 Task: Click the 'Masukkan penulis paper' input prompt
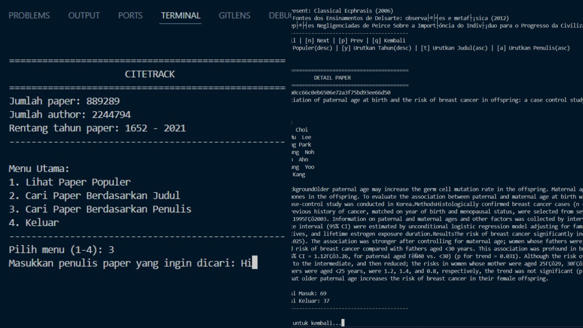click(x=133, y=263)
